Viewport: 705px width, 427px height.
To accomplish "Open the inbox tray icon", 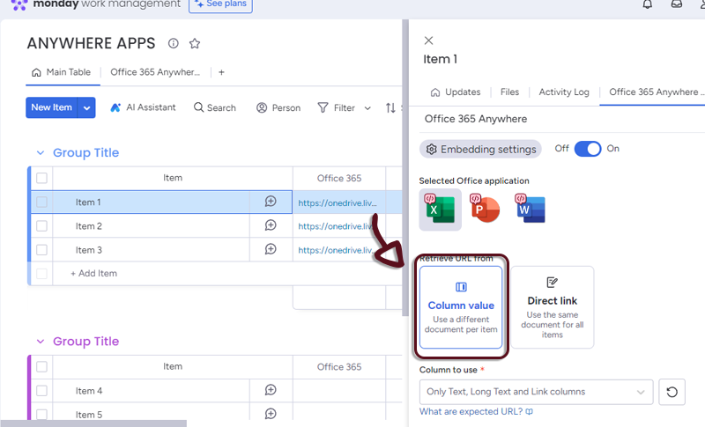I will 676,5.
